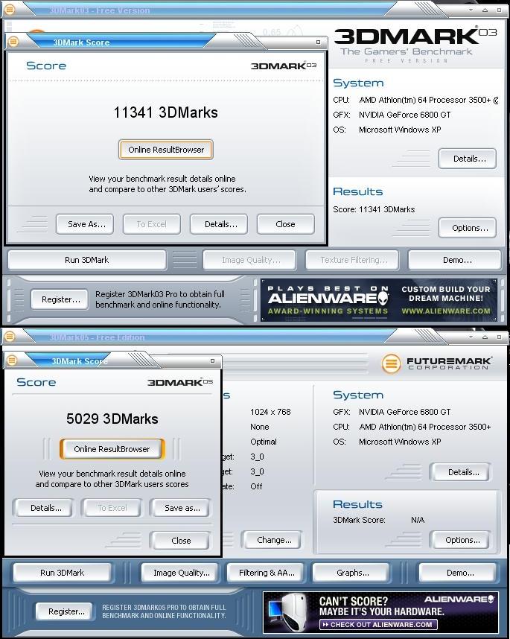Viewport: 510px width, 639px height.
Task: Open Image Quality... in 3DMark05 window
Action: (x=180, y=573)
